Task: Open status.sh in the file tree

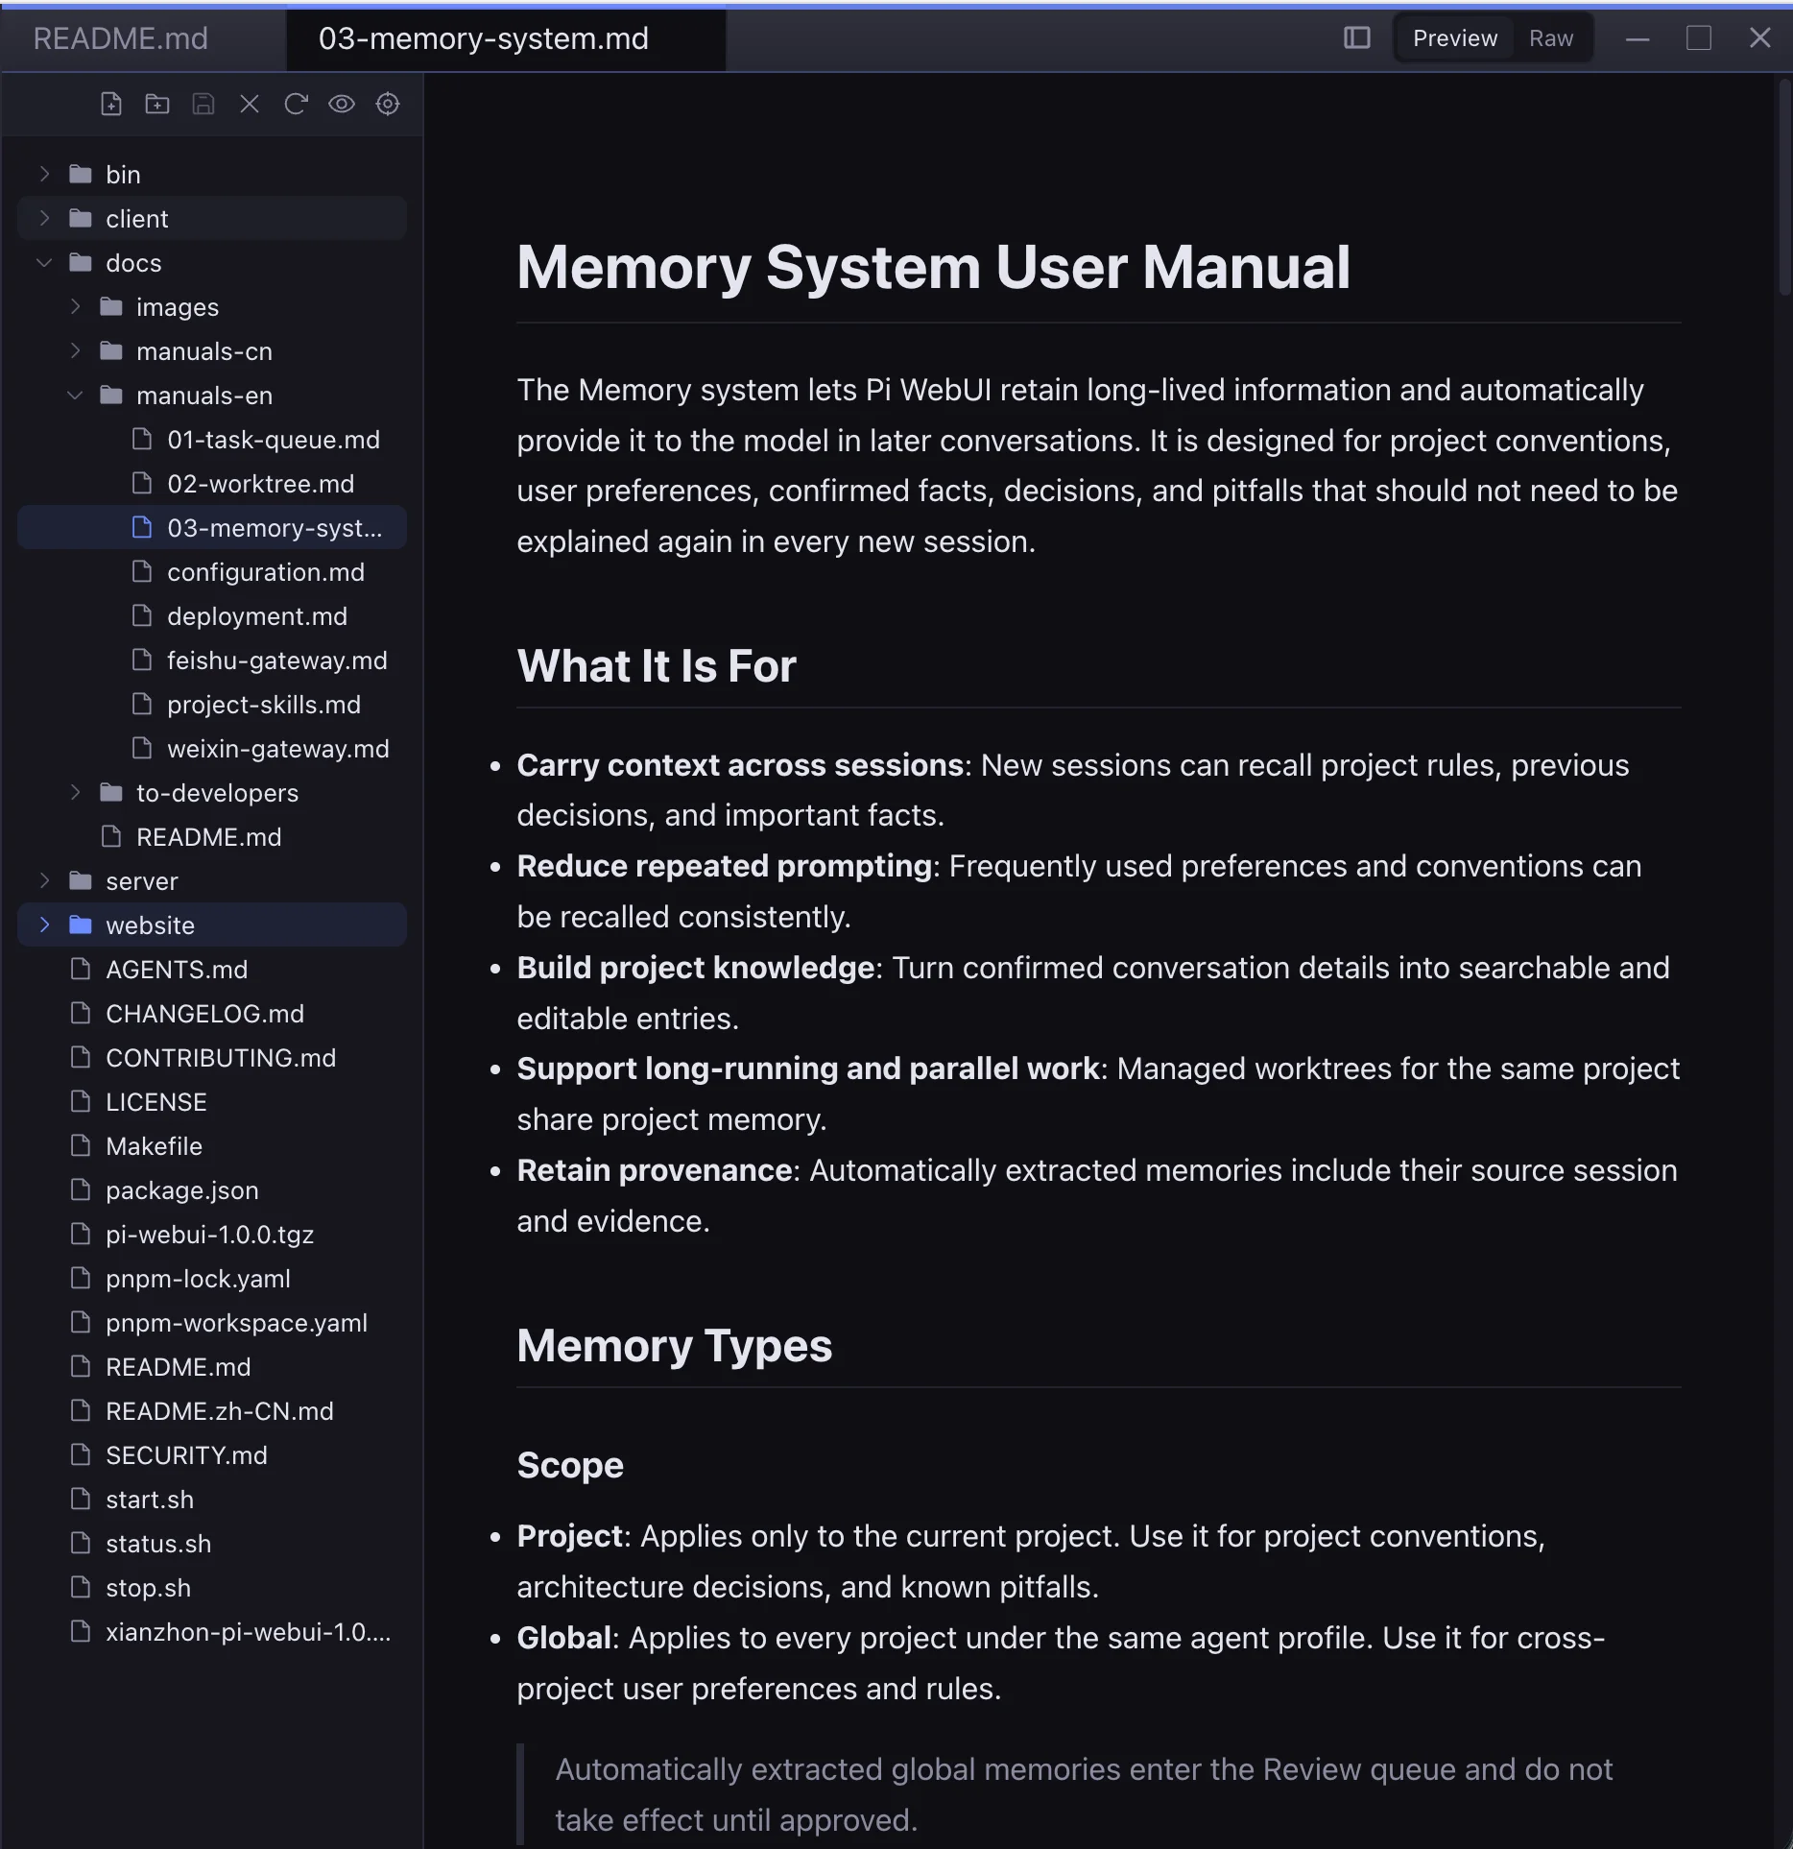Action: click(x=212, y=1543)
